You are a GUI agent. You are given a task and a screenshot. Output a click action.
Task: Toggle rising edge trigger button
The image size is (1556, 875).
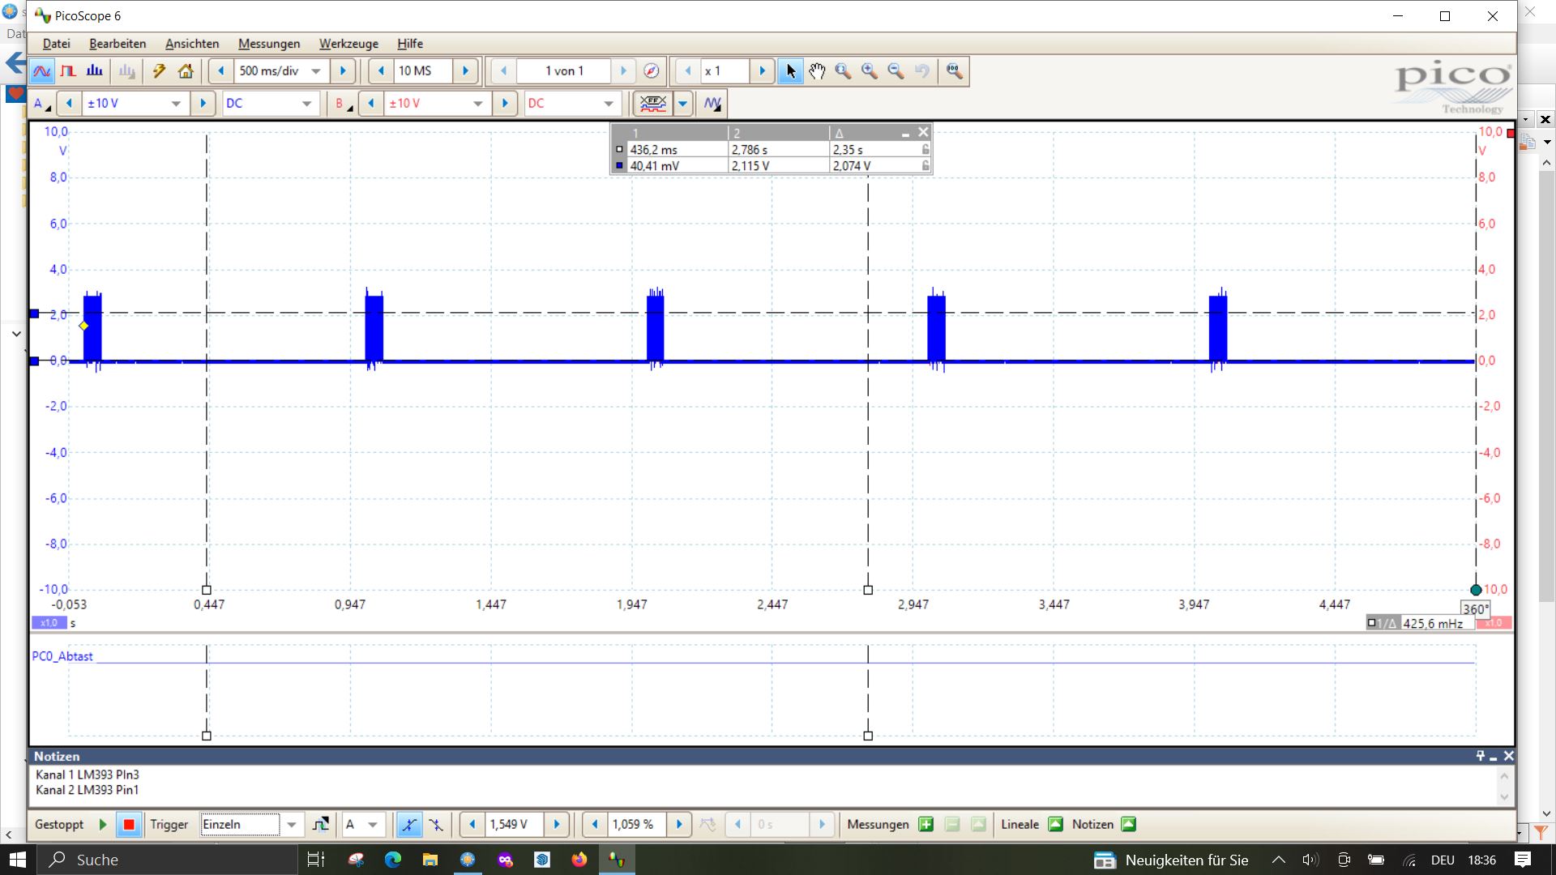tap(408, 825)
